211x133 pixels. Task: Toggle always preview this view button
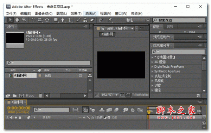pos(97,95)
